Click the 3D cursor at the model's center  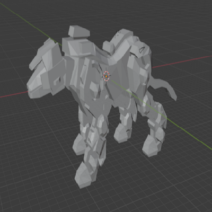tap(107, 76)
